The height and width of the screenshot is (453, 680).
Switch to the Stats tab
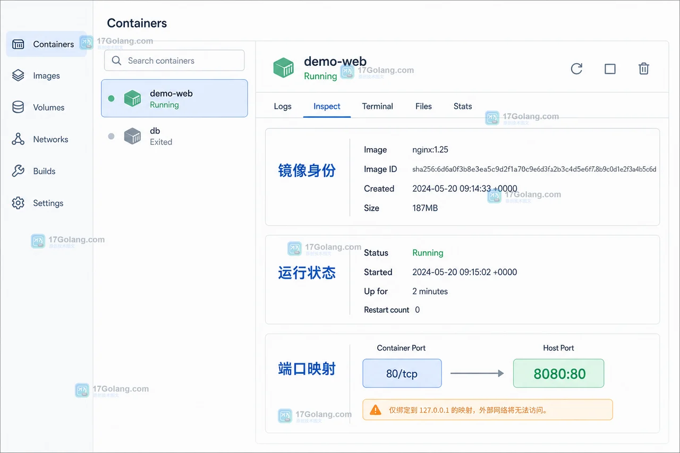point(463,106)
